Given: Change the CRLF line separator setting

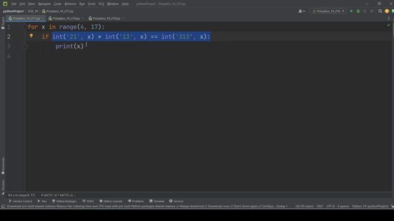Looking at the screenshot, I should coord(320,206).
